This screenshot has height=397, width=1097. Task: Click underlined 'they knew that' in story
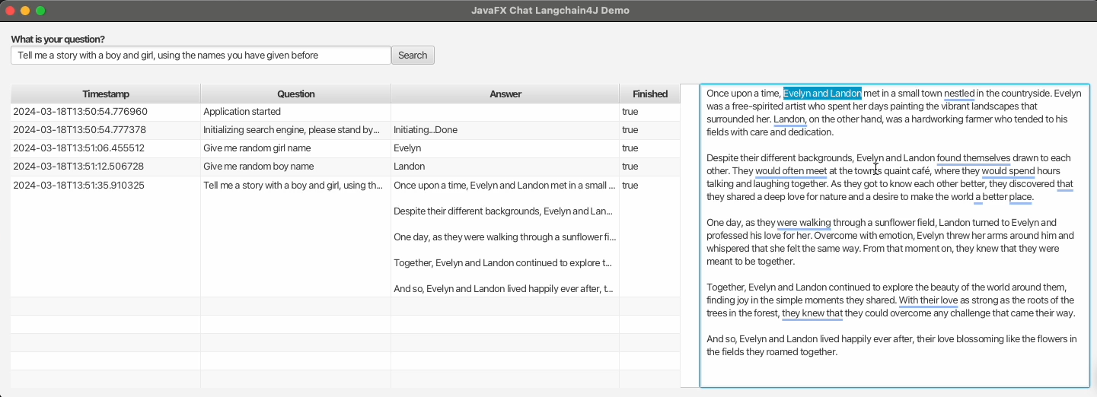(812, 313)
